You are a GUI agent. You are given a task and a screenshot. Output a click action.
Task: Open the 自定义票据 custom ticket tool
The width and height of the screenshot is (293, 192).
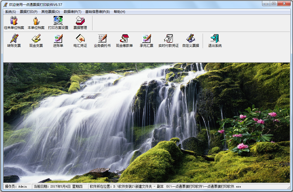coord(192,41)
